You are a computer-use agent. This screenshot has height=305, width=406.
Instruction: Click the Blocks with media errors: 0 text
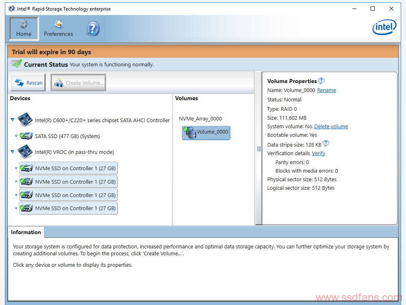pos(307,171)
